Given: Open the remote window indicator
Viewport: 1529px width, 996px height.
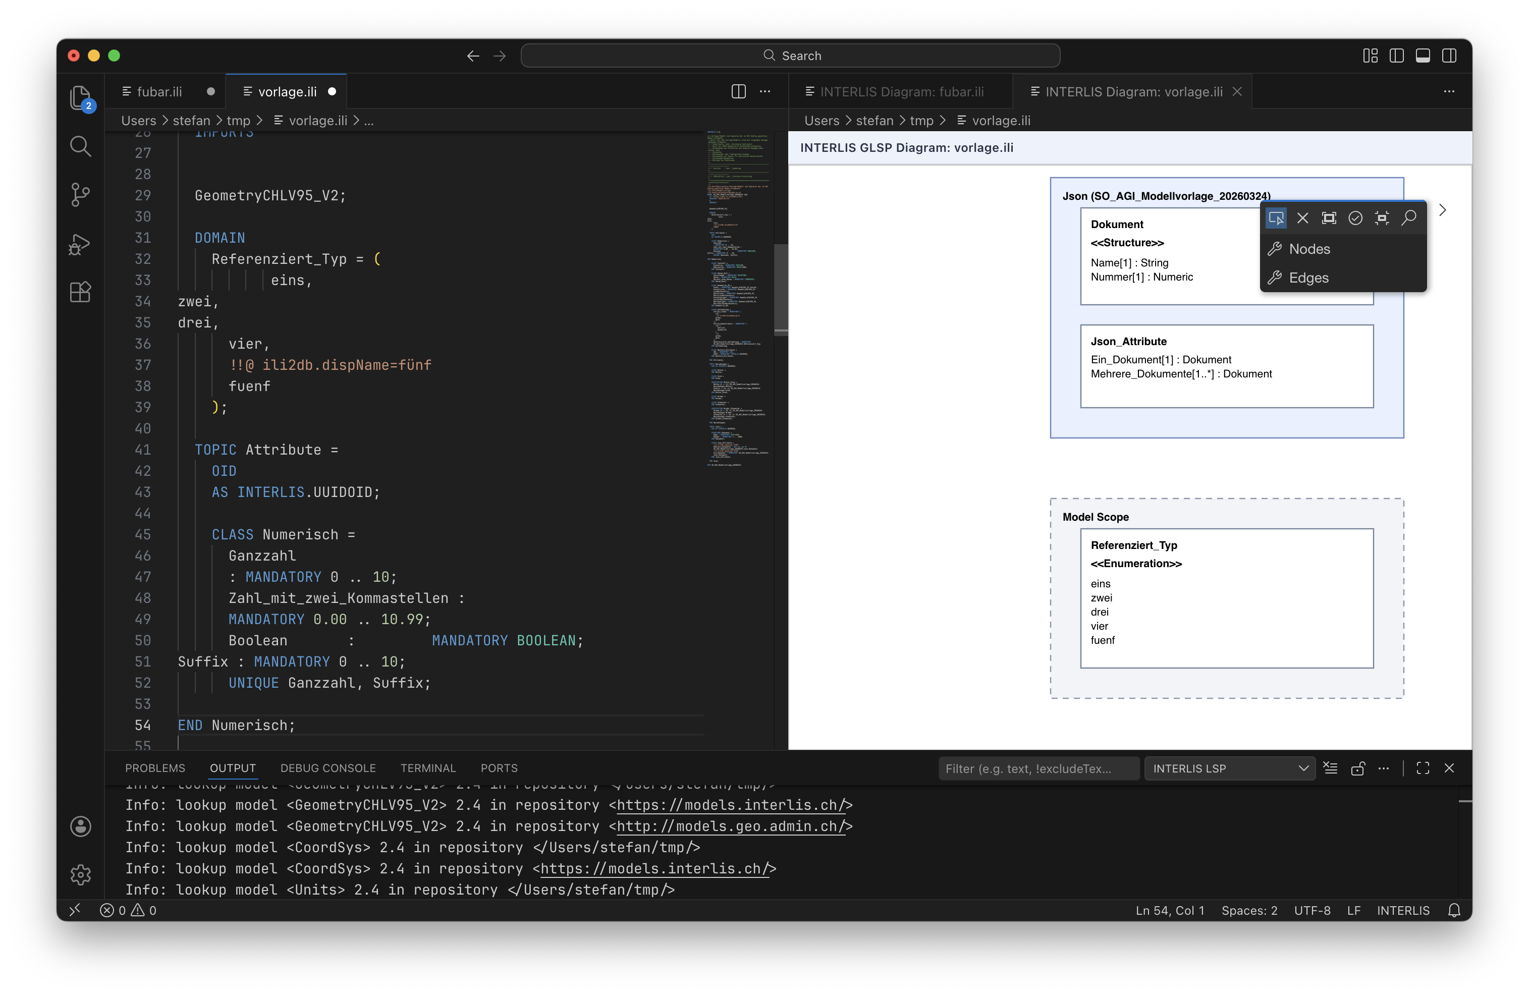Looking at the screenshot, I should pyautogui.click(x=75, y=911).
